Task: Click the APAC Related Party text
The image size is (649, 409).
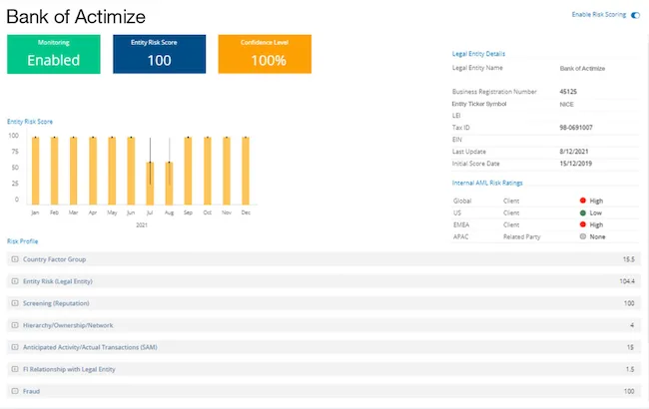Action: (521, 237)
